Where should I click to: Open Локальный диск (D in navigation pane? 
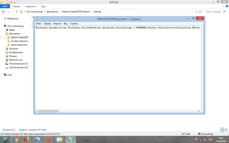pyautogui.click(x=18, y=67)
